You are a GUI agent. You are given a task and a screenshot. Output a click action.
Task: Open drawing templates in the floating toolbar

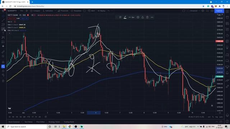pyautogui.click(x=120, y=17)
